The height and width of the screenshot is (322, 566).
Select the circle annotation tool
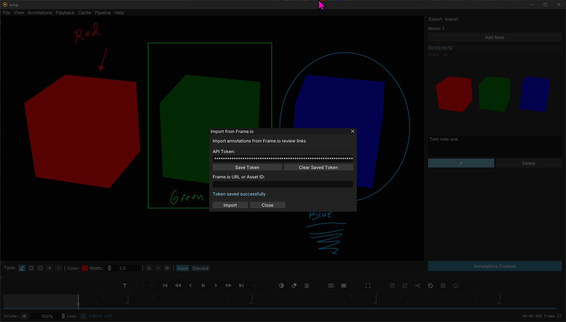40,268
